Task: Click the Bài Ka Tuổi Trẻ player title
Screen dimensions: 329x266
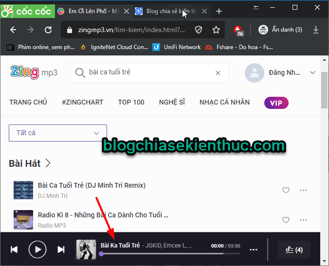Action: pyautogui.click(x=120, y=246)
